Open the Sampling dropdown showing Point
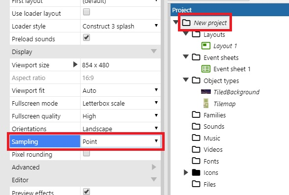This screenshot has height=195, width=289. pos(120,141)
